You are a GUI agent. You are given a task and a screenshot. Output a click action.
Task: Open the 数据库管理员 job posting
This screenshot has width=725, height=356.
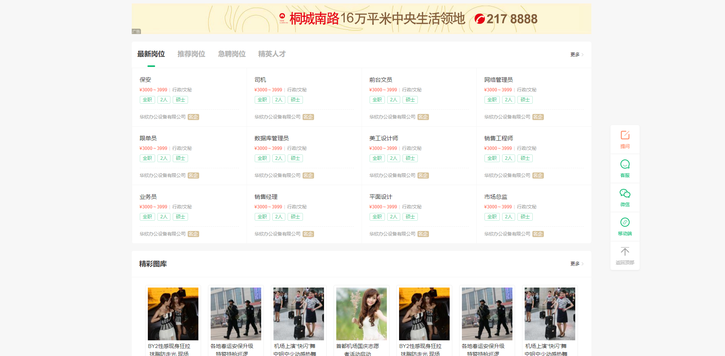(x=272, y=138)
